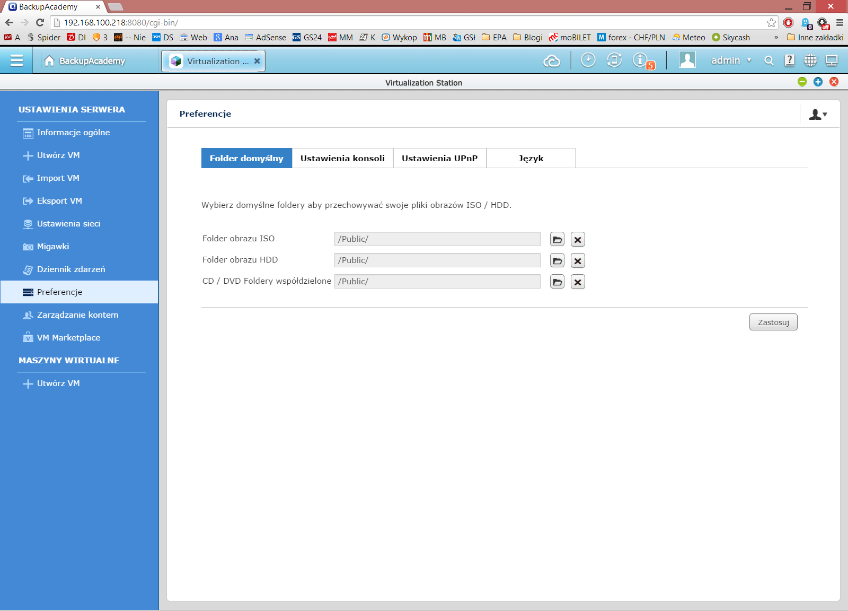Switch to the Język tab

click(x=531, y=158)
